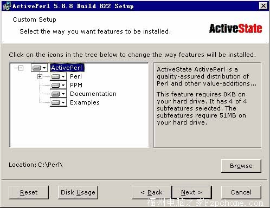Click the Reset button
270x208 pixels.
point(29,192)
